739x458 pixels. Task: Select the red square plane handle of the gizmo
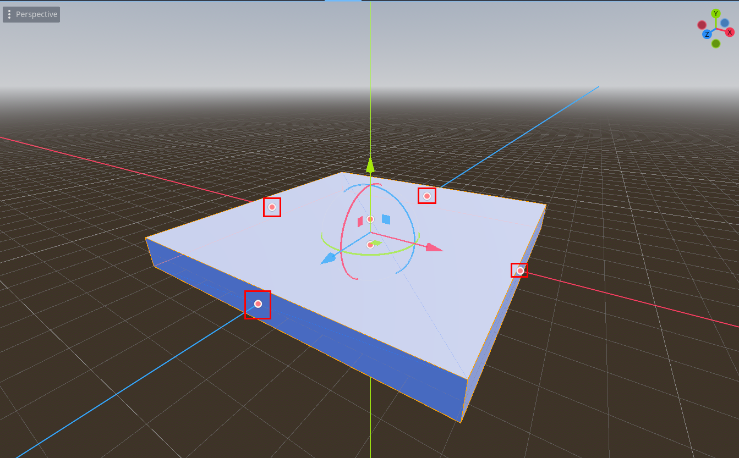(x=360, y=222)
